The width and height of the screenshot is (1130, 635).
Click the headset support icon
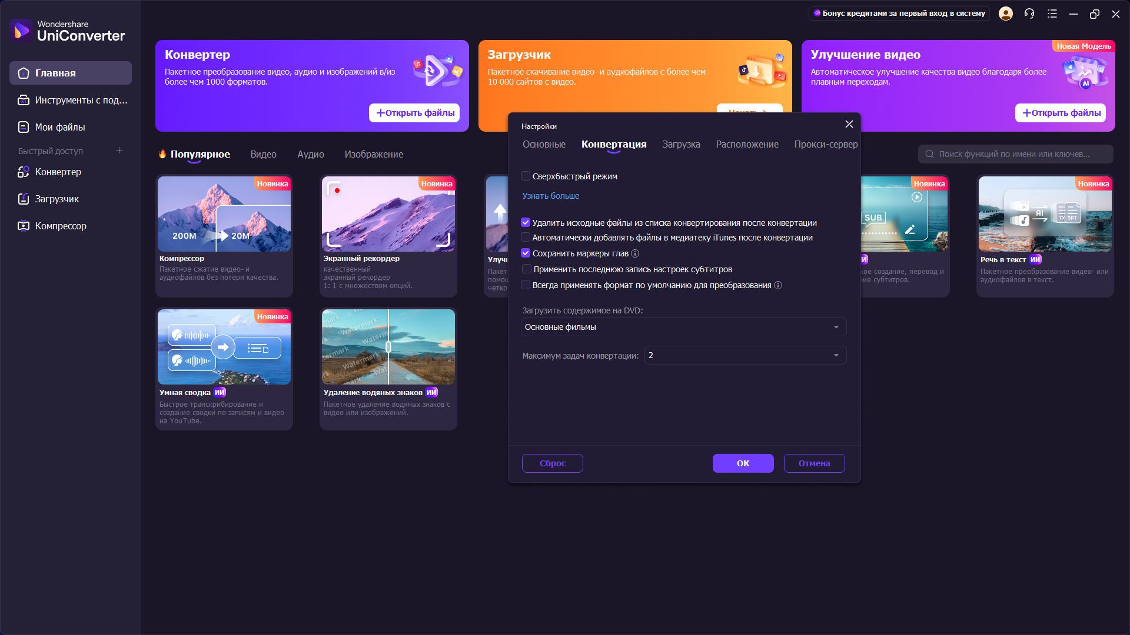(1029, 14)
